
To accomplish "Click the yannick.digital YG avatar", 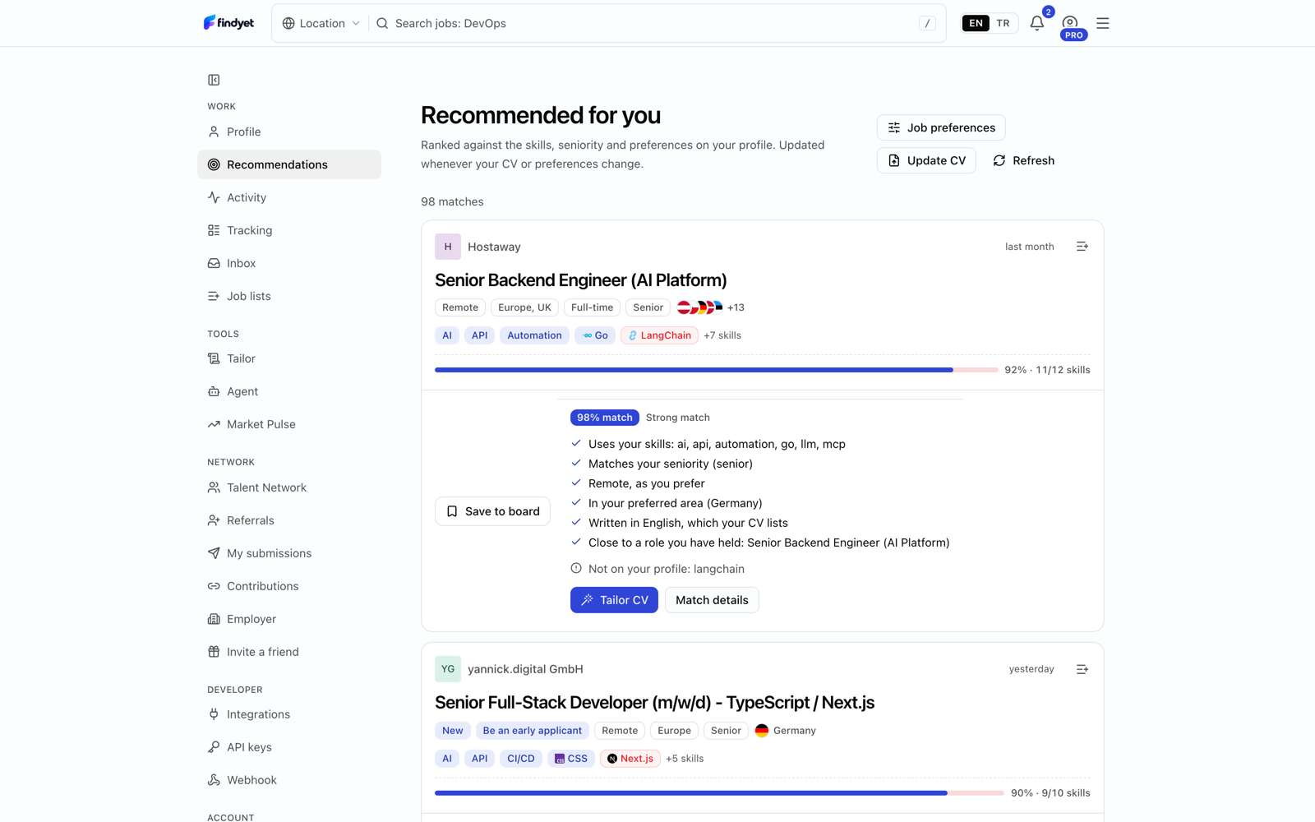I will pyautogui.click(x=448, y=669).
